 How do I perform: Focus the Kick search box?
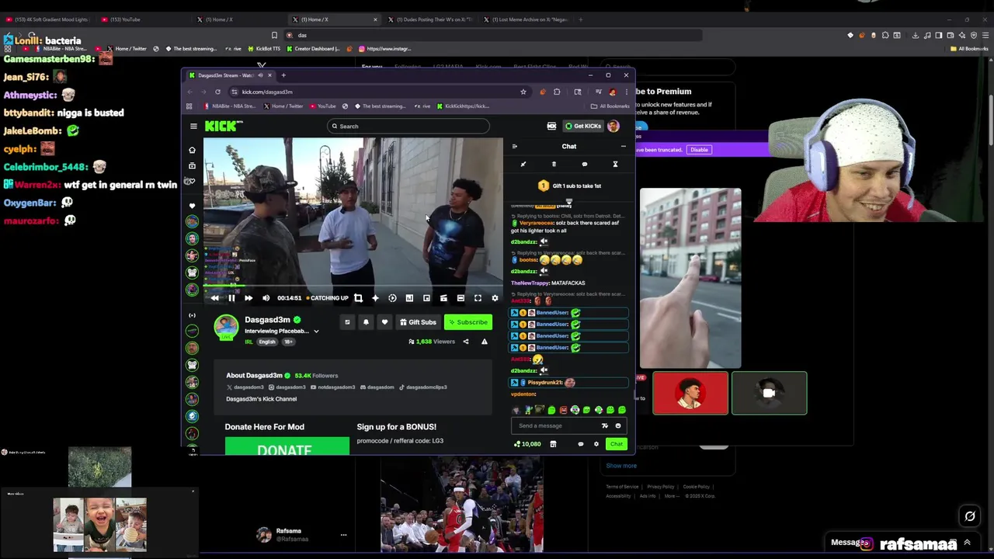pos(408,126)
